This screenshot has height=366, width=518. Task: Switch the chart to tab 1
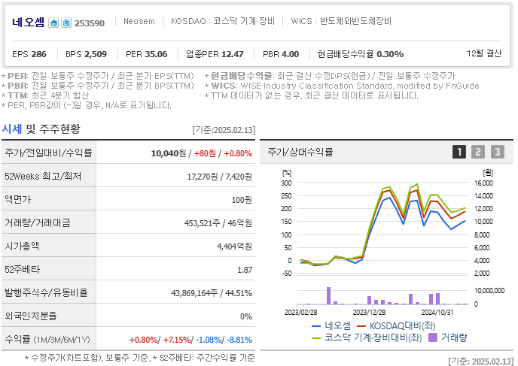click(459, 152)
